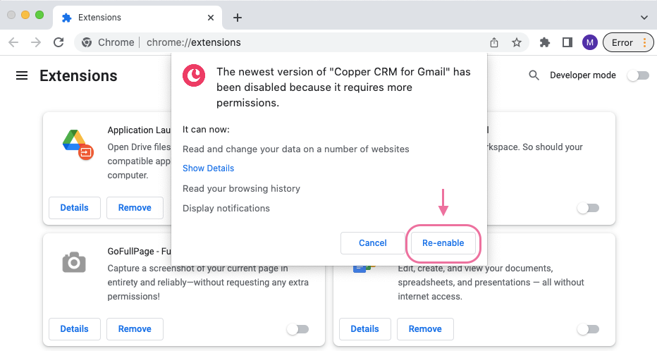Open Details for GoFullPage extension

coord(75,329)
